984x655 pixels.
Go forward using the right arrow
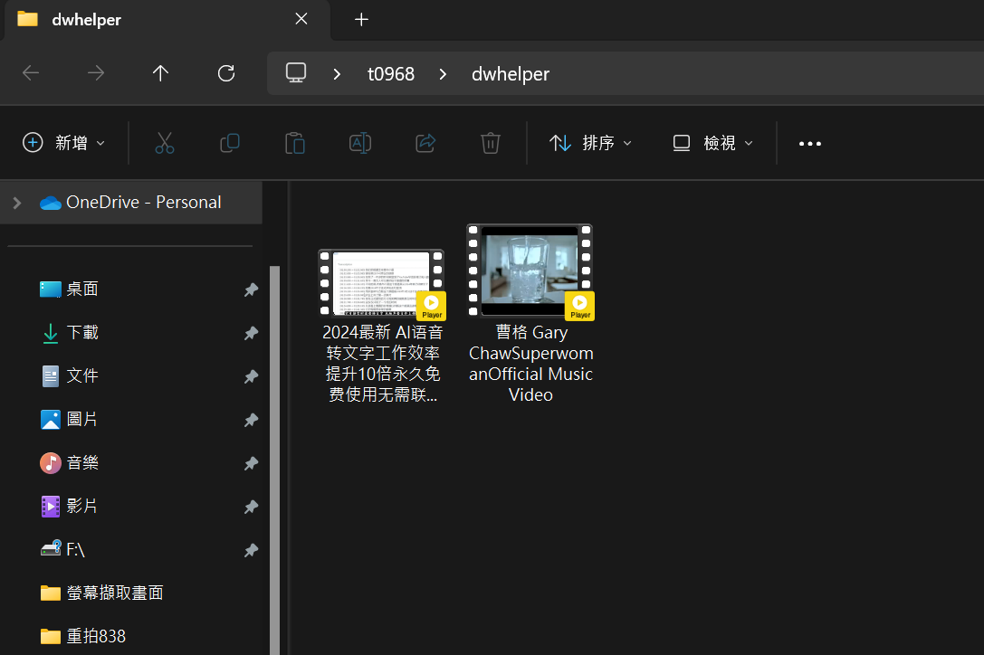(96, 73)
